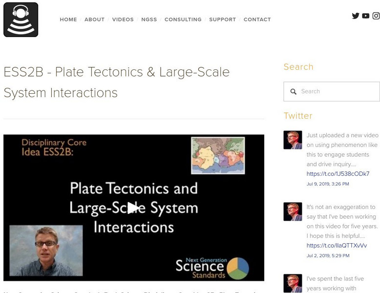Open the Contact page
This screenshot has height=293, width=380.
pyautogui.click(x=257, y=20)
